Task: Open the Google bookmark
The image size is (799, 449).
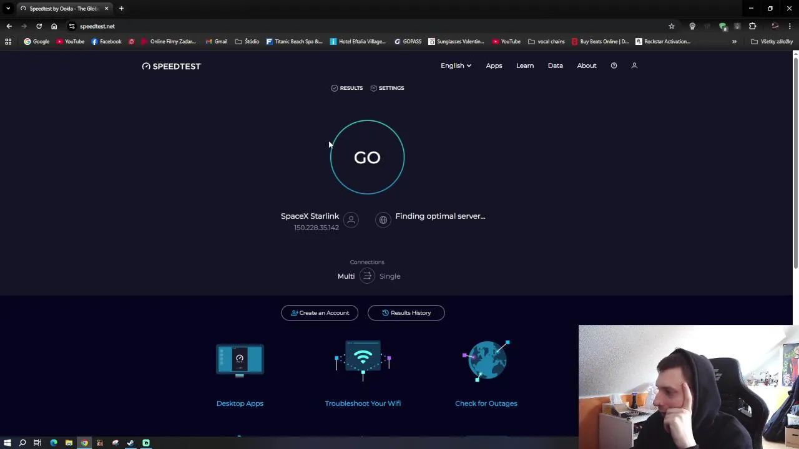Action: click(37, 42)
